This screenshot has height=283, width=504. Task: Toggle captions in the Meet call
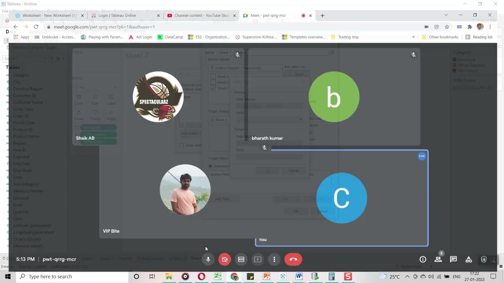point(241,259)
